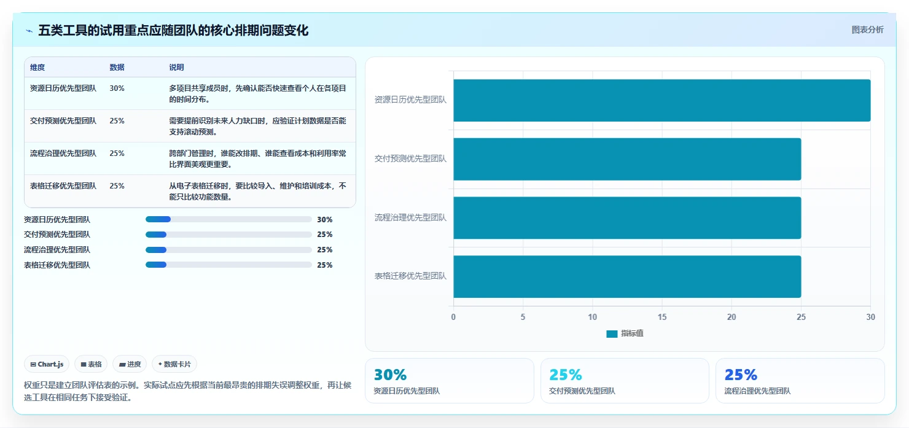Click the 维度 column header
The image size is (909, 428).
pyautogui.click(x=37, y=68)
